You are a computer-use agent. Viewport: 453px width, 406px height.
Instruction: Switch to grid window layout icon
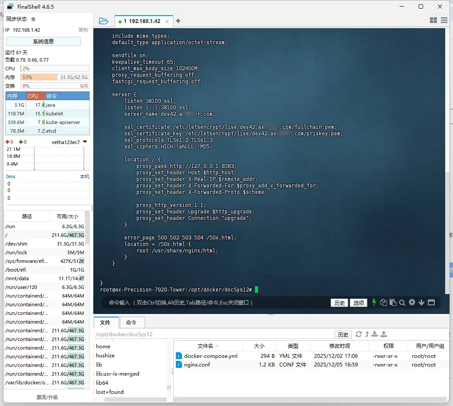[433, 20]
